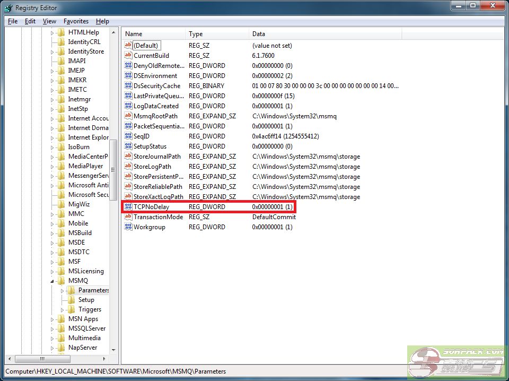Screen dimensions: 509x381
Task: Click the MSMQ folder icon in tree
Action: [x=61, y=281]
